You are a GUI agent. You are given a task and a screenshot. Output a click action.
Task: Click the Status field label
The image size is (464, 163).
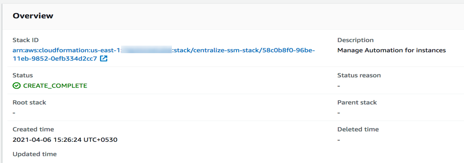pos(23,75)
